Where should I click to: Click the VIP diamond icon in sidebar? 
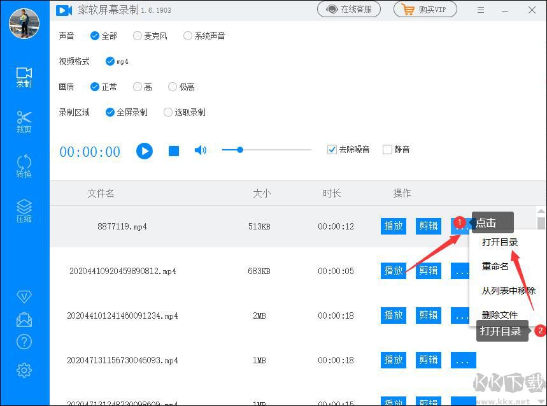24,297
